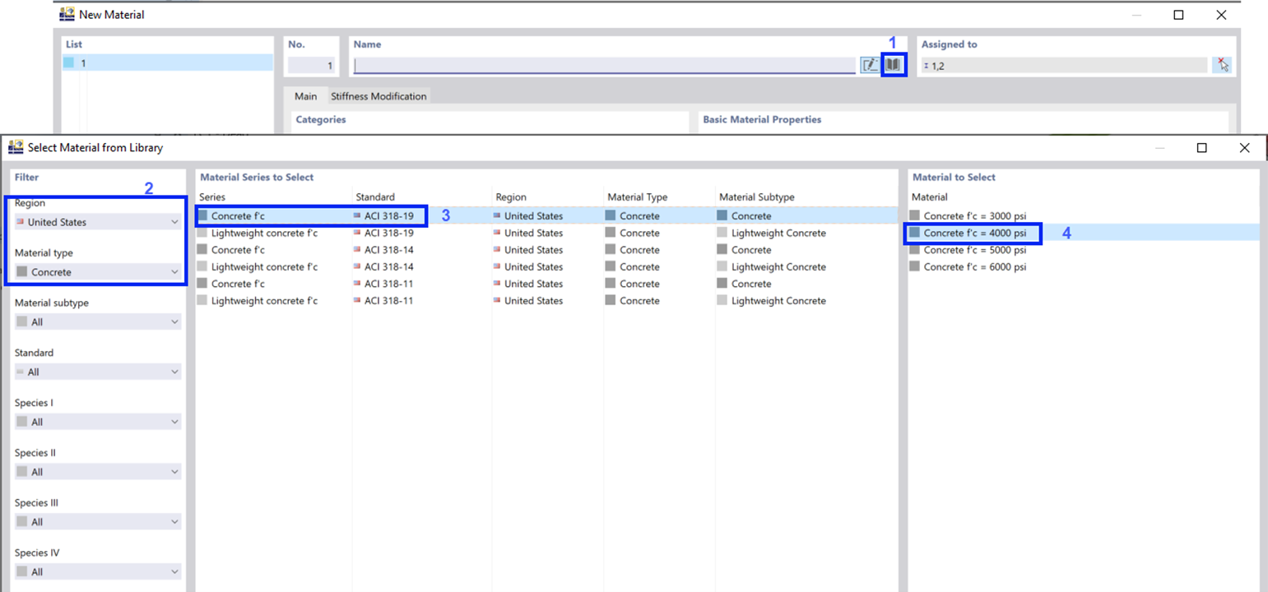Open the Species I dropdown
This screenshot has width=1268, height=592.
click(x=98, y=422)
